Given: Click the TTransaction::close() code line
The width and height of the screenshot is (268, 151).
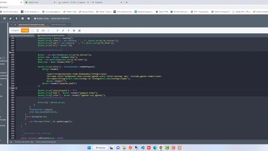Looking at the screenshot, I should pyautogui.click(x=41, y=109).
